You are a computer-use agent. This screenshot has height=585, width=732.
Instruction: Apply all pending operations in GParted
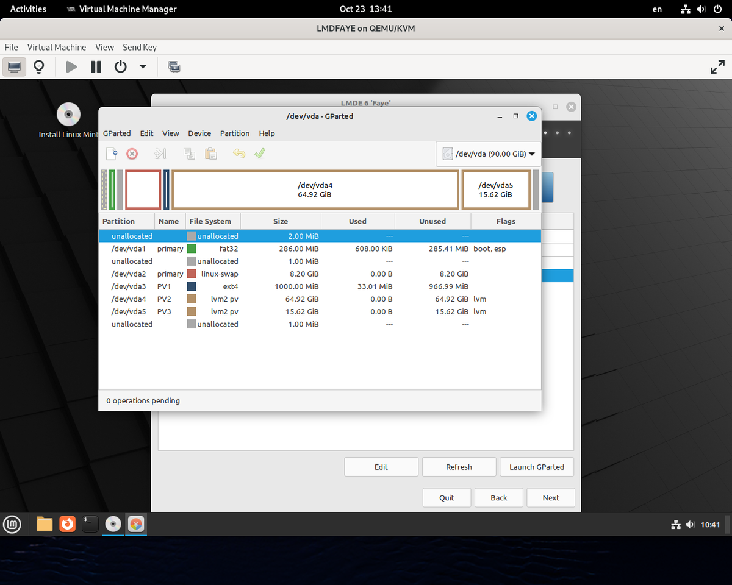(x=259, y=154)
